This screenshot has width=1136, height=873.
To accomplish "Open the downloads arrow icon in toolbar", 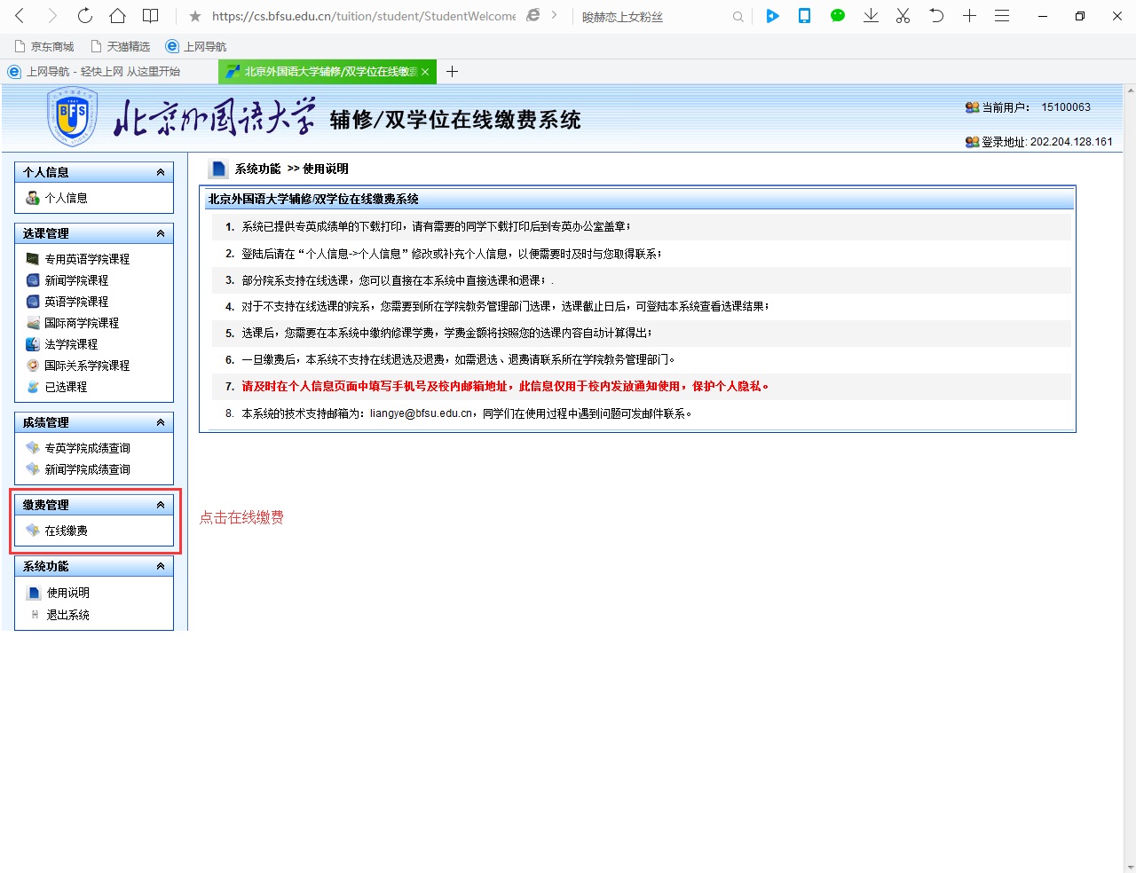I will (871, 16).
